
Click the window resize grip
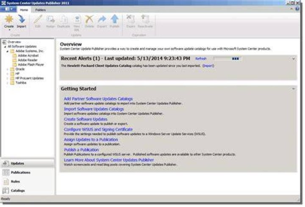point(298,199)
